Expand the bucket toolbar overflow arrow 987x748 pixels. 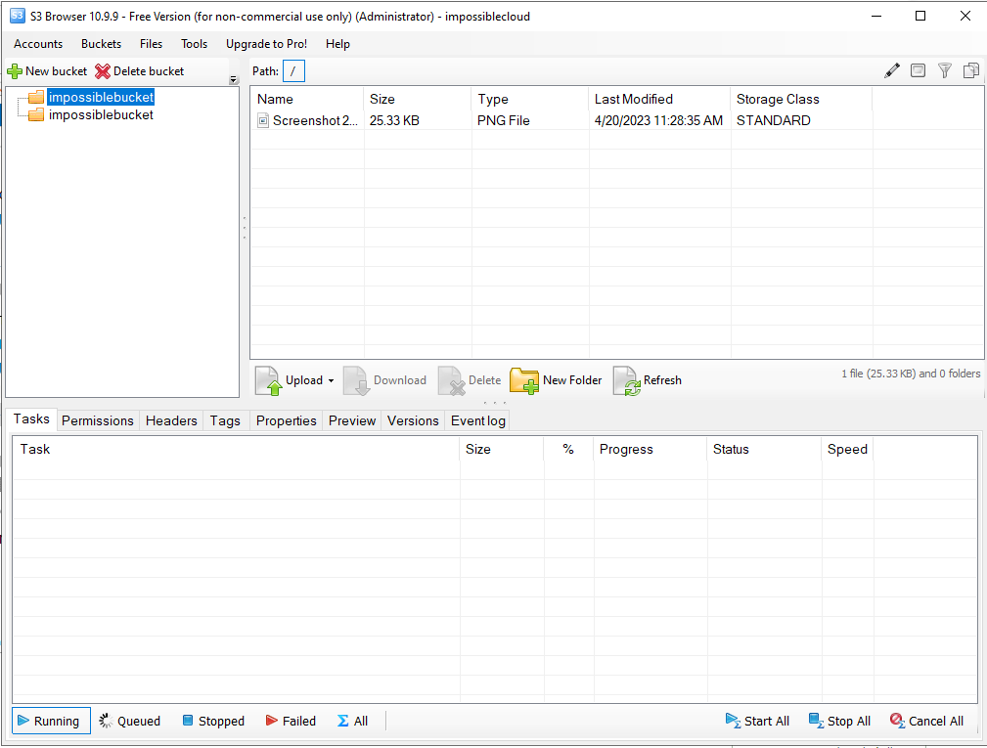[x=234, y=80]
